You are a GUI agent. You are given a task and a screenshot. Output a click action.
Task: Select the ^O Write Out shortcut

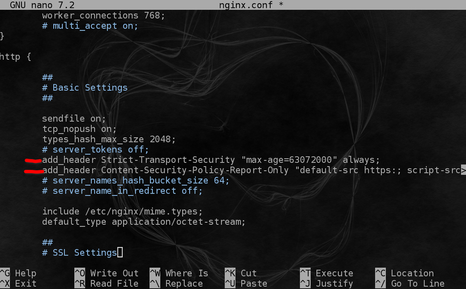click(107, 273)
